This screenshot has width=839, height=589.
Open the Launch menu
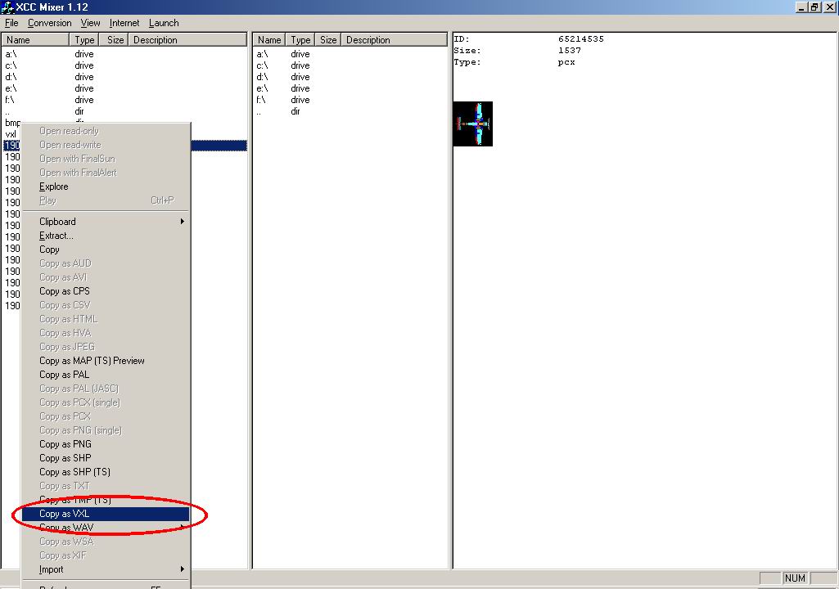(x=164, y=23)
